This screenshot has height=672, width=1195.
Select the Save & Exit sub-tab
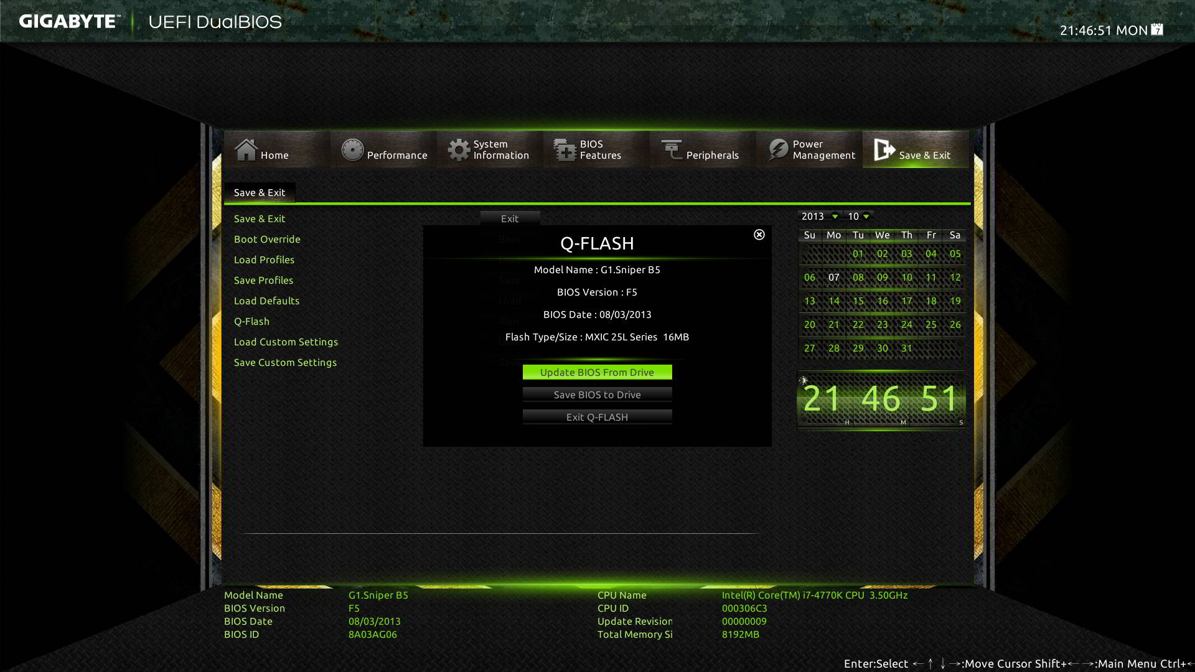[260, 192]
